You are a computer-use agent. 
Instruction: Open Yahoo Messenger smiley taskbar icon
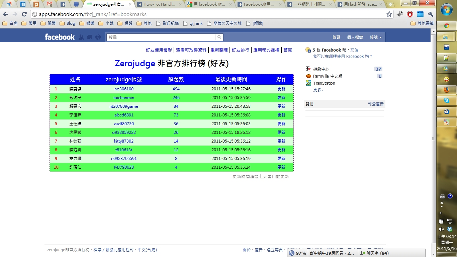(446, 79)
